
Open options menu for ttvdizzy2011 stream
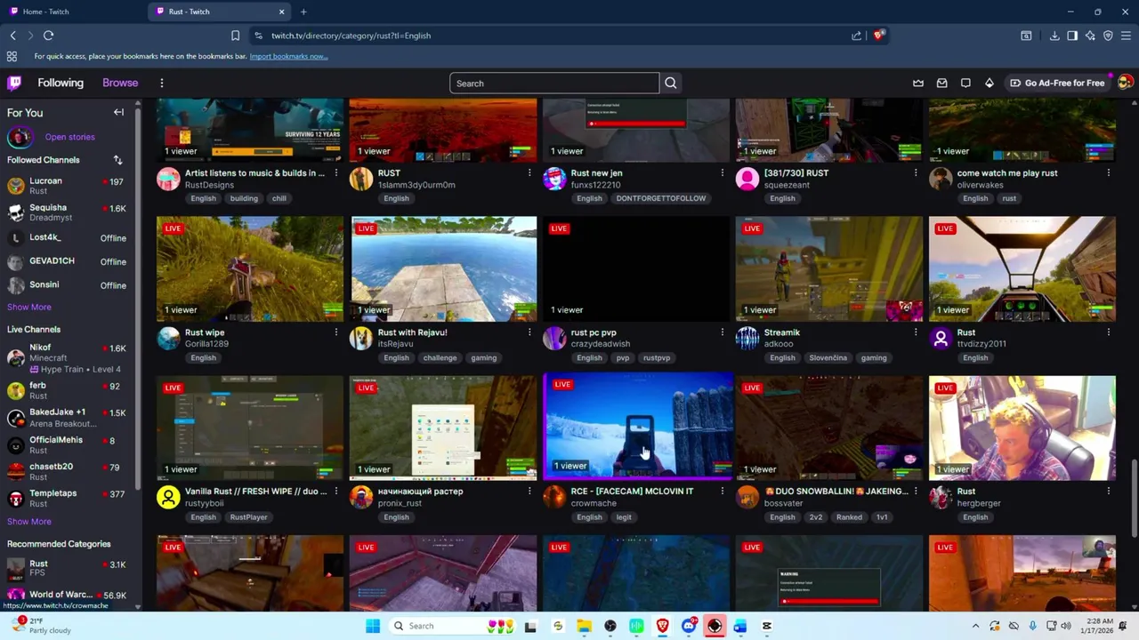(x=1109, y=332)
